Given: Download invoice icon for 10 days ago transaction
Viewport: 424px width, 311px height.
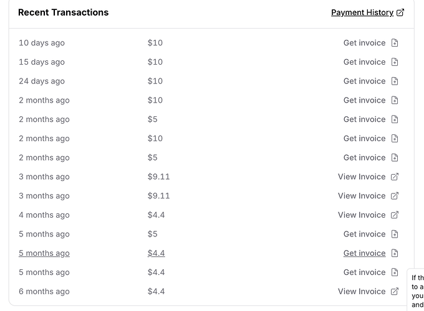Looking at the screenshot, I should point(395,43).
